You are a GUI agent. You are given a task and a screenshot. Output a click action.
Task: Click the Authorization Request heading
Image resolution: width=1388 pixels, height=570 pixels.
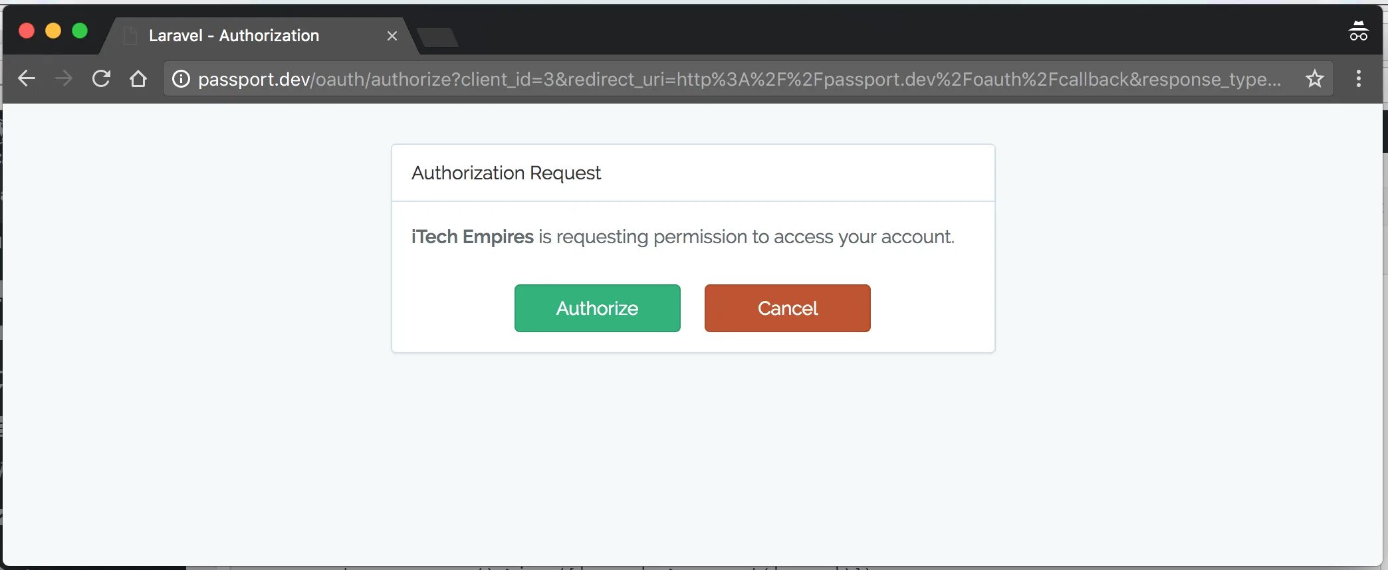coord(506,173)
